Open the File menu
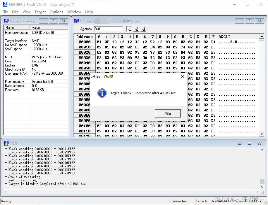The image size is (268, 205). (5, 12)
